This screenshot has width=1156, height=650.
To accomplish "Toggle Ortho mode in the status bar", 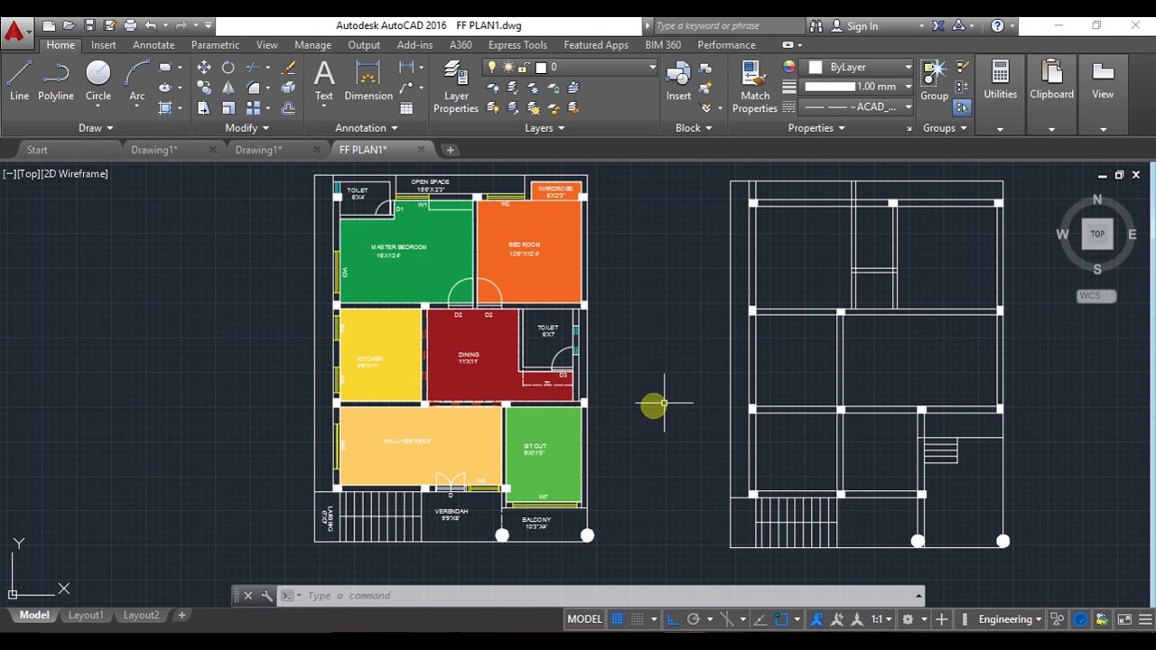I will pos(672,619).
